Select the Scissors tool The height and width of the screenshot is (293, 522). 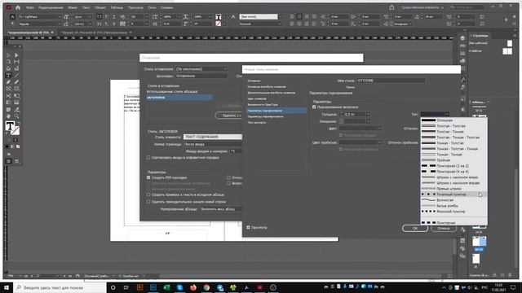pos(9,96)
